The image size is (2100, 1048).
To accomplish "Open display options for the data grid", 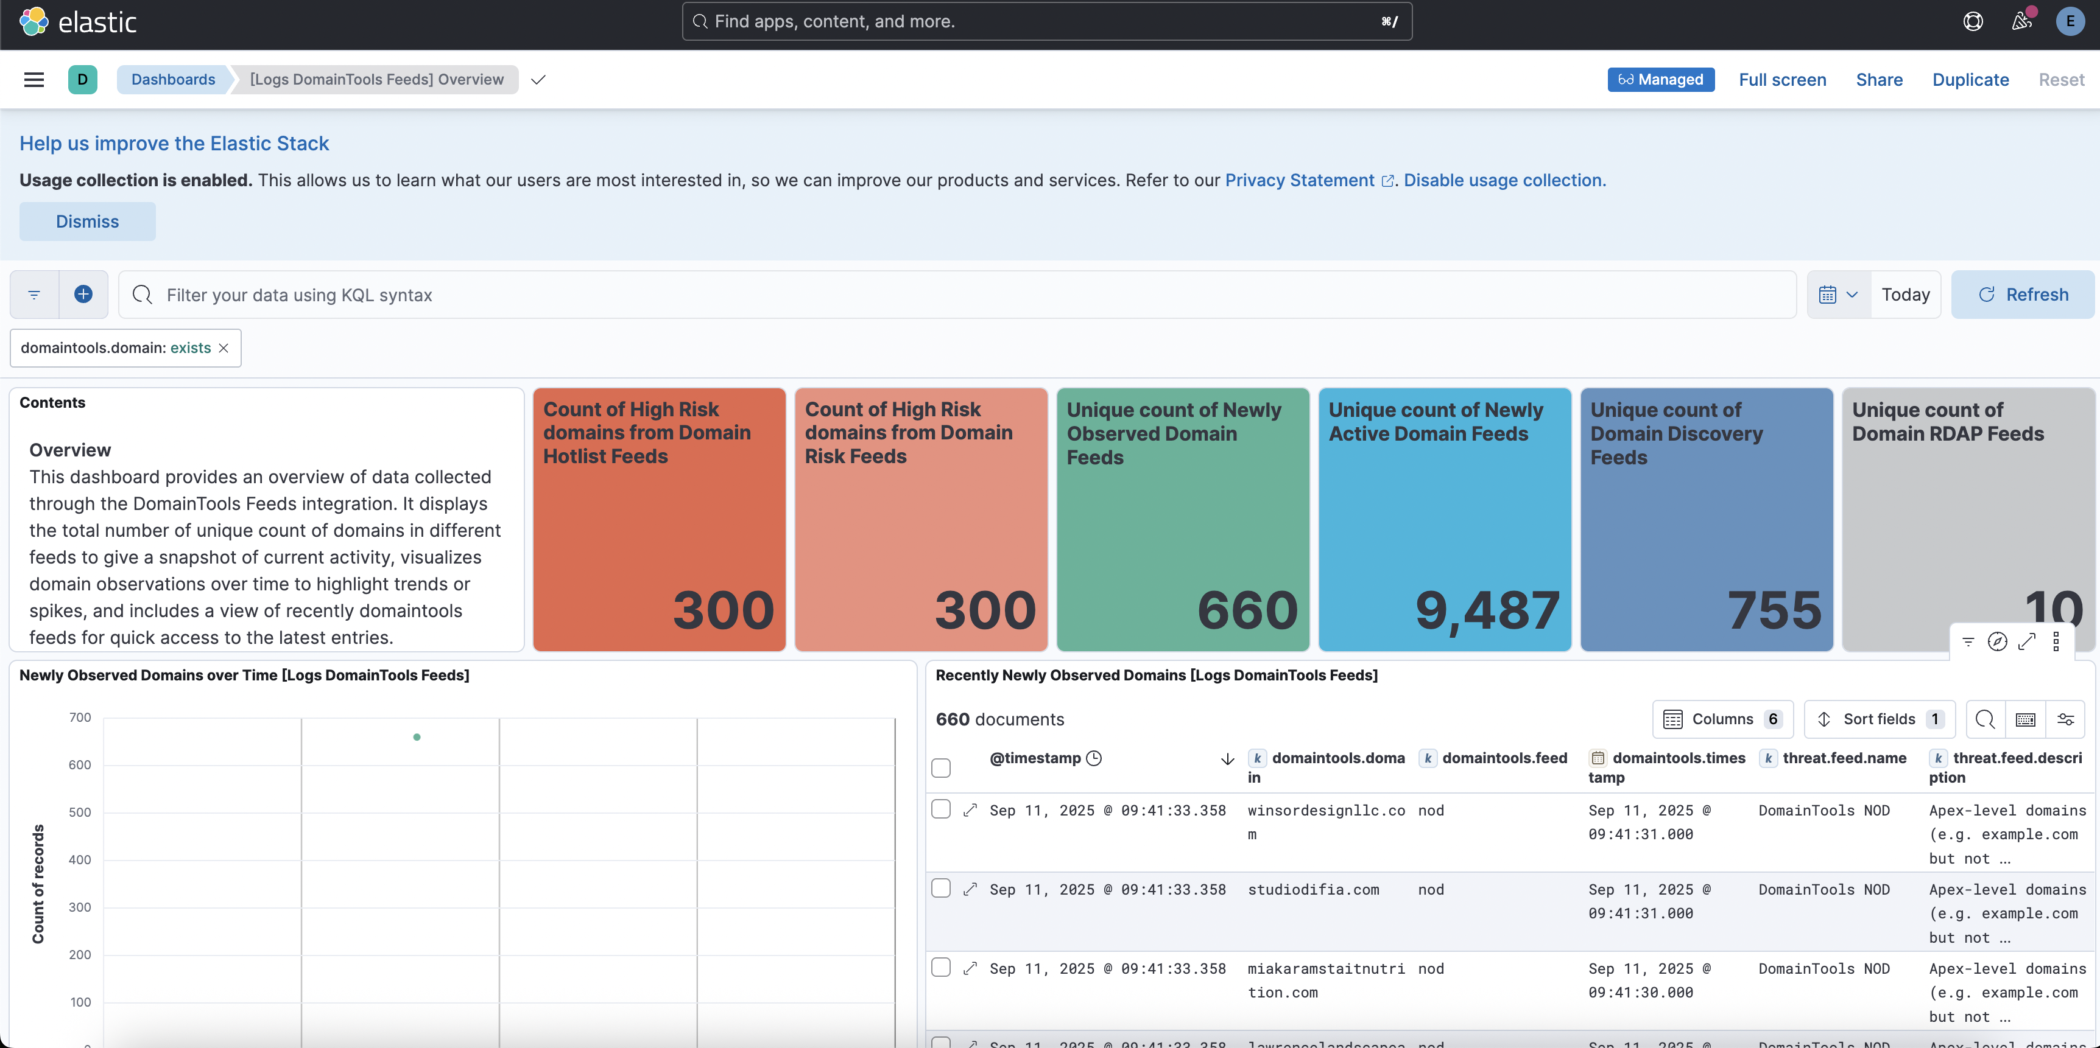I will point(2067,719).
